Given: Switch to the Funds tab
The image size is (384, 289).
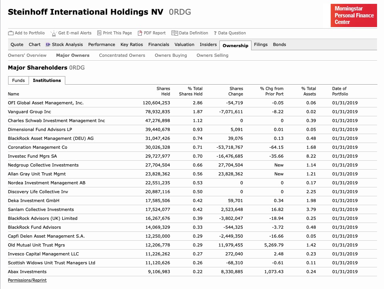Looking at the screenshot, I should coord(18,80).
